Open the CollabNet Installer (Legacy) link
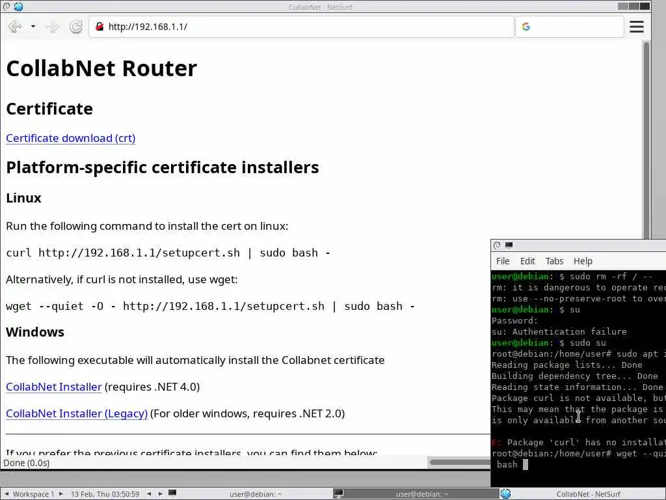Viewport: 666px width, 500px height. tap(77, 413)
